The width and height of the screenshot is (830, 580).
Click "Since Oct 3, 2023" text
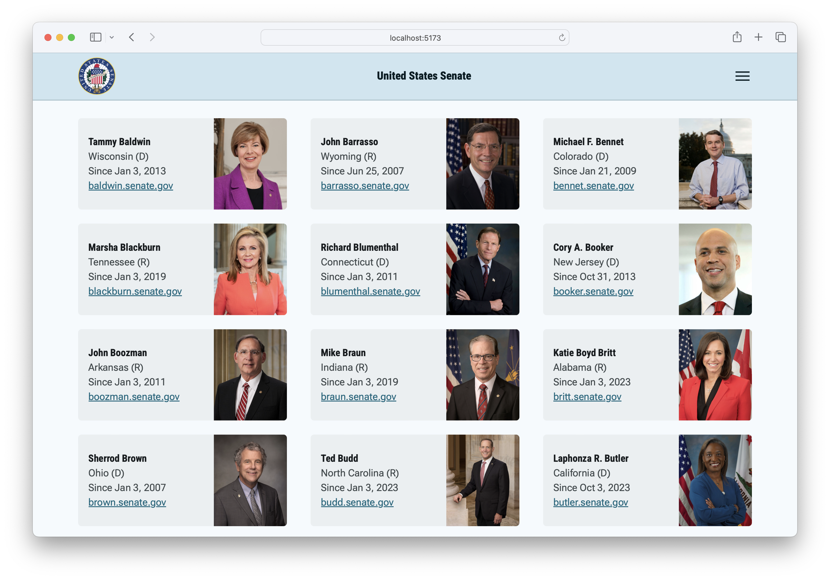point(591,487)
